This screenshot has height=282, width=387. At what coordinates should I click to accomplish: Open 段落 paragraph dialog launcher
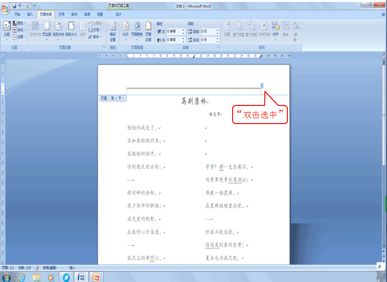tap(218, 47)
